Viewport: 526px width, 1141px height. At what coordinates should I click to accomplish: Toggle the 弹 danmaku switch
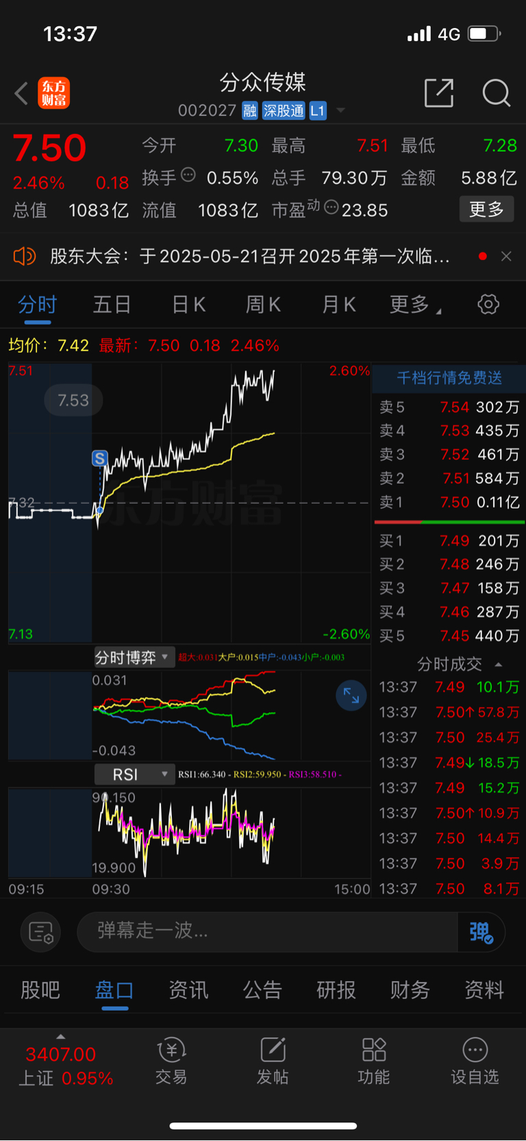coord(481,932)
